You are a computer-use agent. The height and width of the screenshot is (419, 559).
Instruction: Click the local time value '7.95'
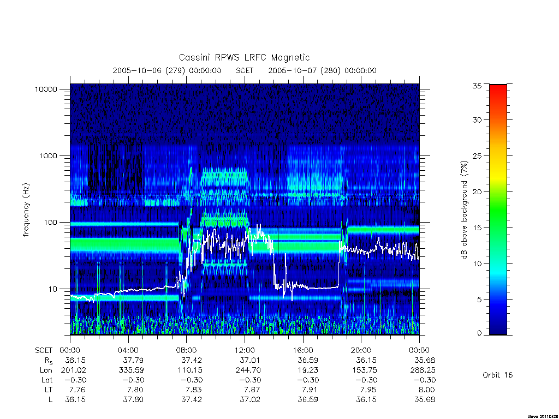(x=368, y=390)
